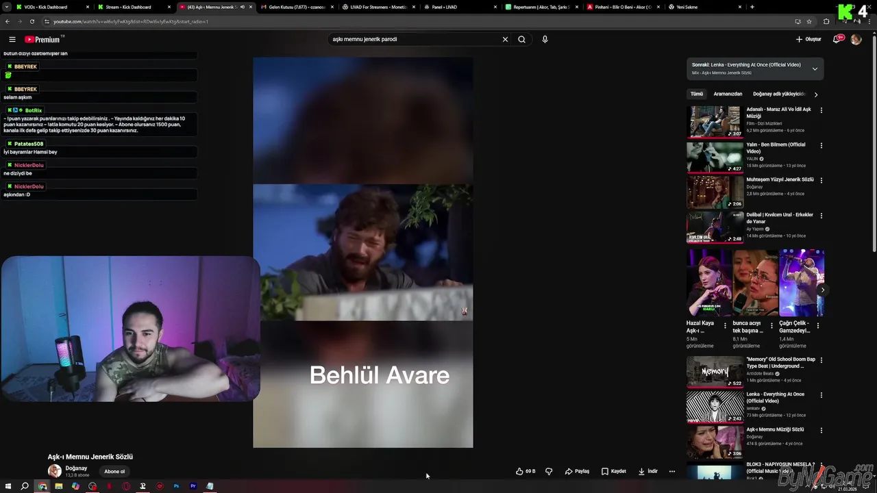Open the Doğanay channel name link

click(76, 468)
